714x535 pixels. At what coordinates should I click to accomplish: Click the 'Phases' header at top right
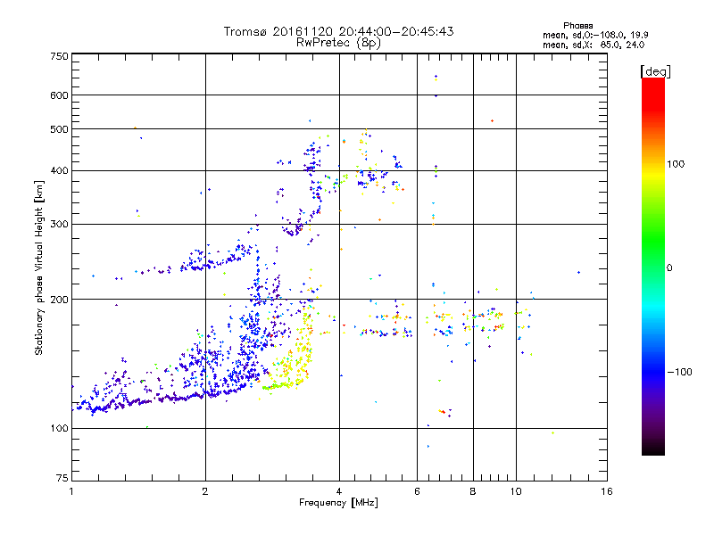577,26
